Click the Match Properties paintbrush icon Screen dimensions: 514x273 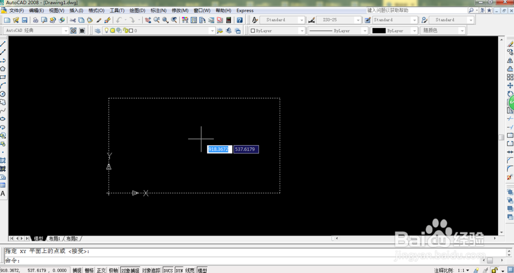click(99, 20)
